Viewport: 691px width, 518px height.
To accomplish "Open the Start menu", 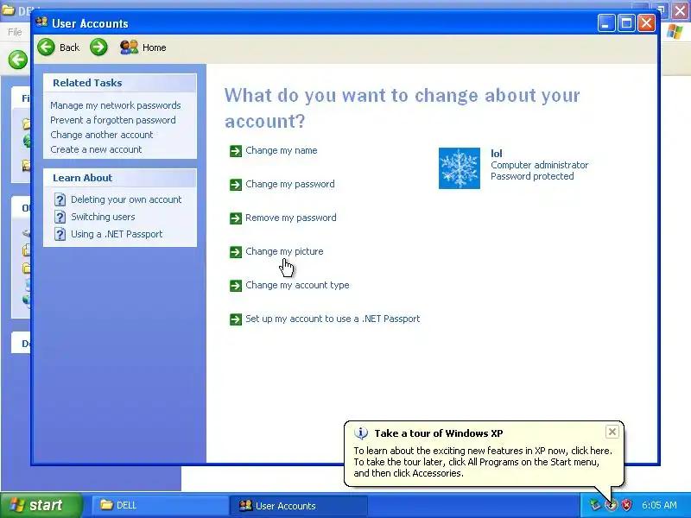I will tap(41, 505).
